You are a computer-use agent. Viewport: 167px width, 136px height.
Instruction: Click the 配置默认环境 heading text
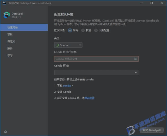tap(64, 15)
